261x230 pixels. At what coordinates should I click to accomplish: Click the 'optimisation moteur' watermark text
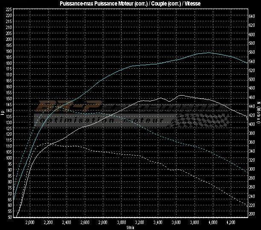pos(101,121)
